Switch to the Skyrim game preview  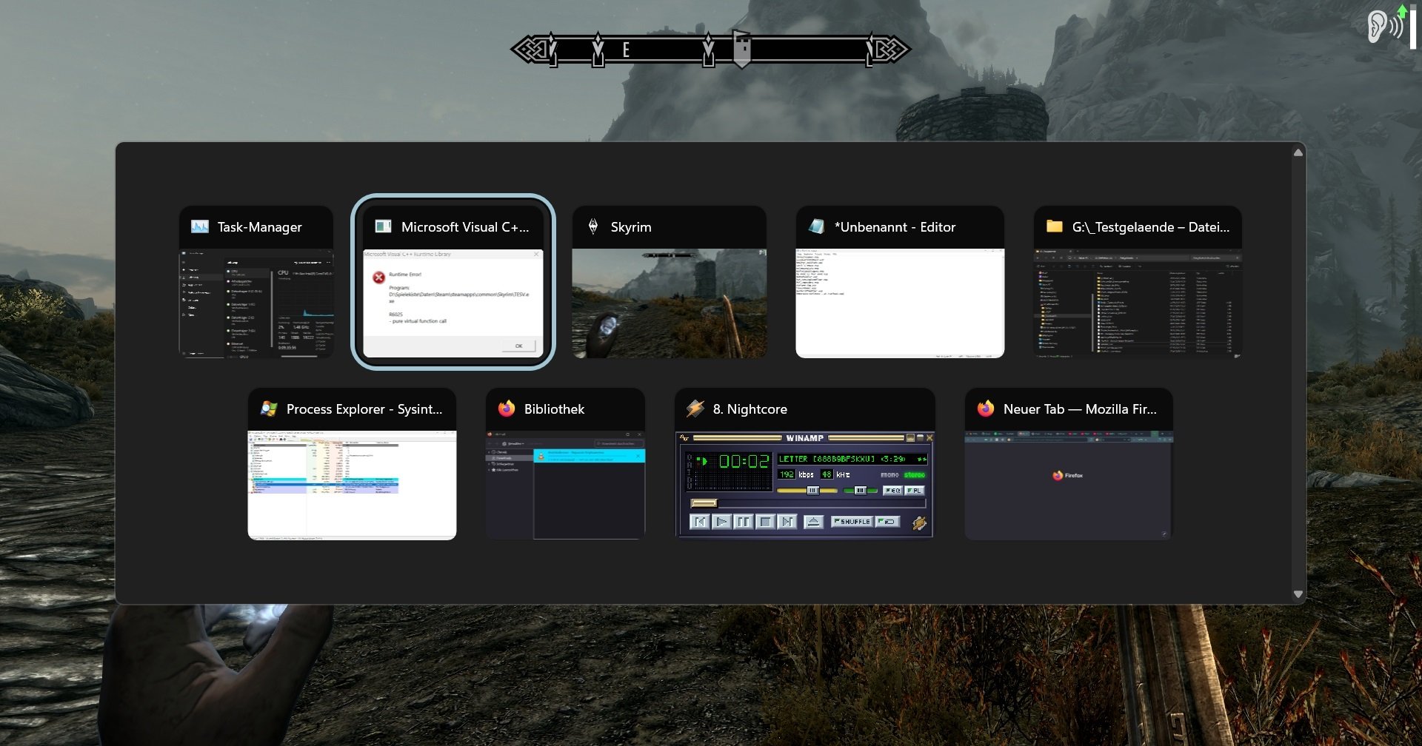tap(670, 303)
